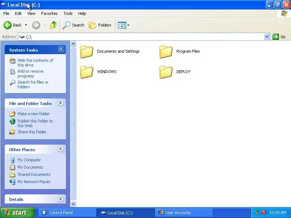
Task: Click the Go button
Action: click(279, 37)
